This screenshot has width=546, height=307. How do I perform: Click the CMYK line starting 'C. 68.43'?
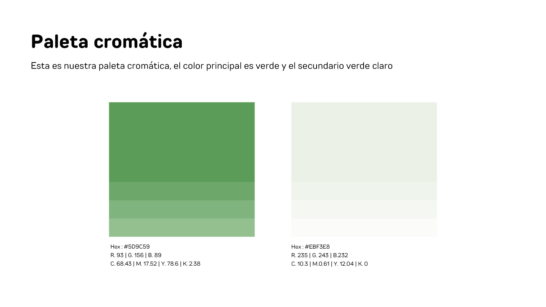(155, 264)
